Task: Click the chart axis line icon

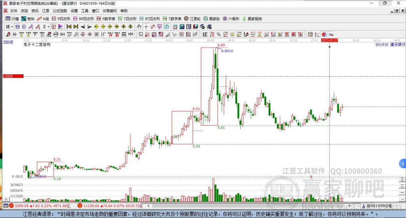Action: [x=317, y=34]
